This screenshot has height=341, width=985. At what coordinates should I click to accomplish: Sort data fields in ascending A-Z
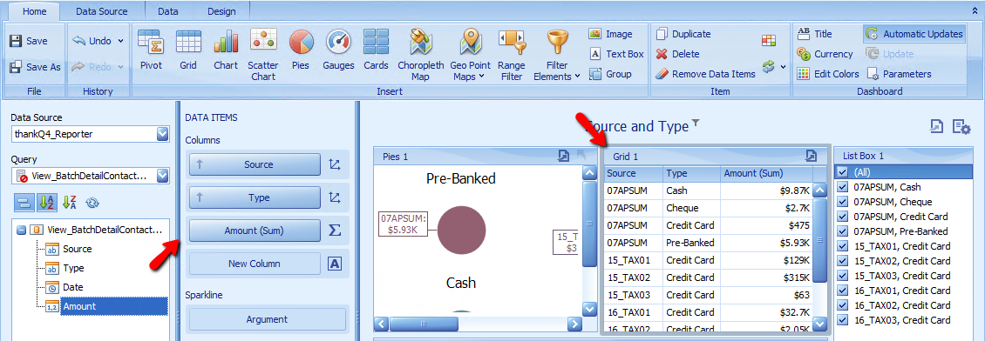point(46,202)
